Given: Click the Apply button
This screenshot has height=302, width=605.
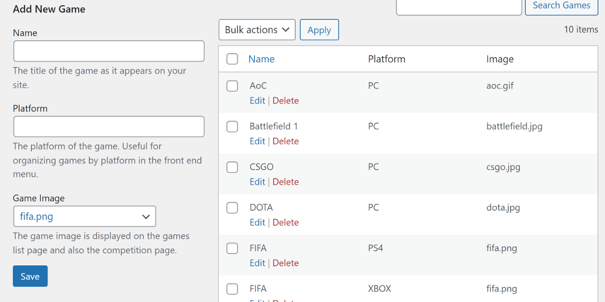Looking at the screenshot, I should click(x=320, y=30).
